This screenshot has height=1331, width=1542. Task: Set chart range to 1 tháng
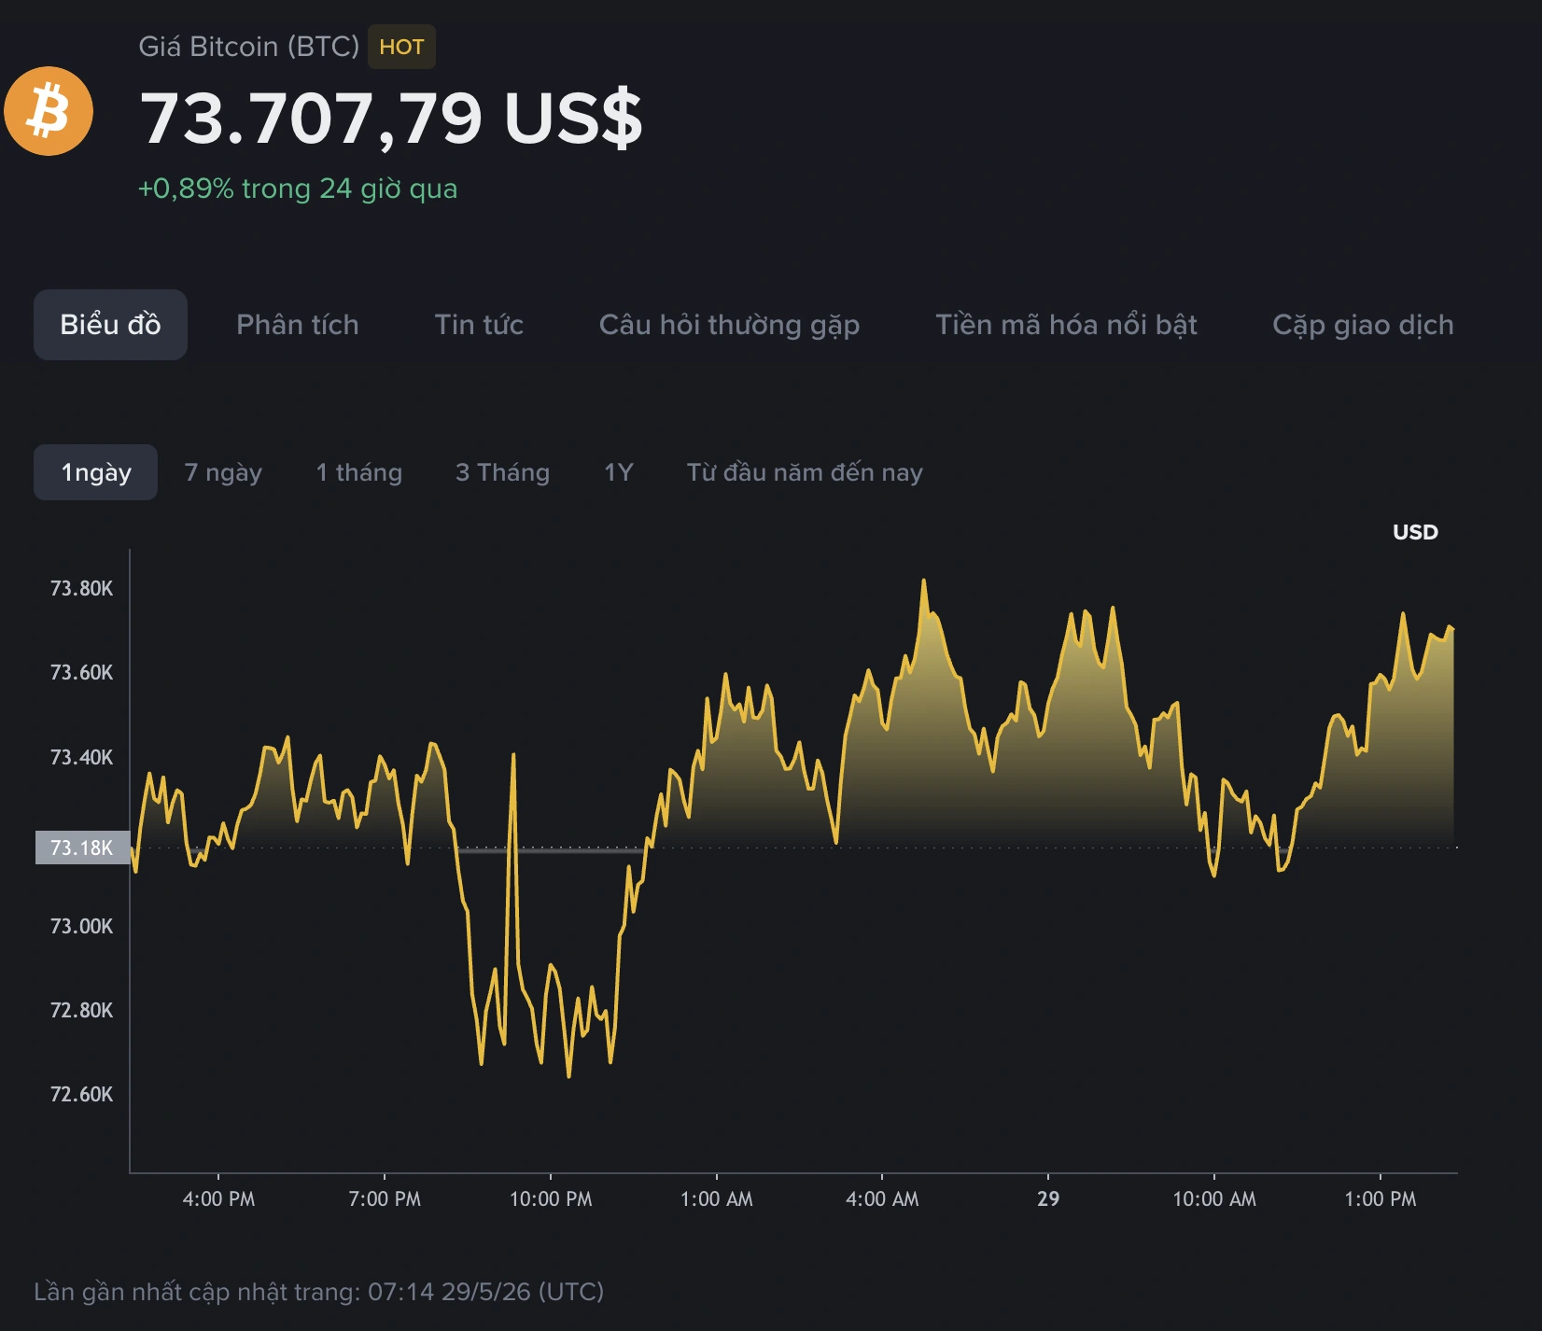click(359, 472)
